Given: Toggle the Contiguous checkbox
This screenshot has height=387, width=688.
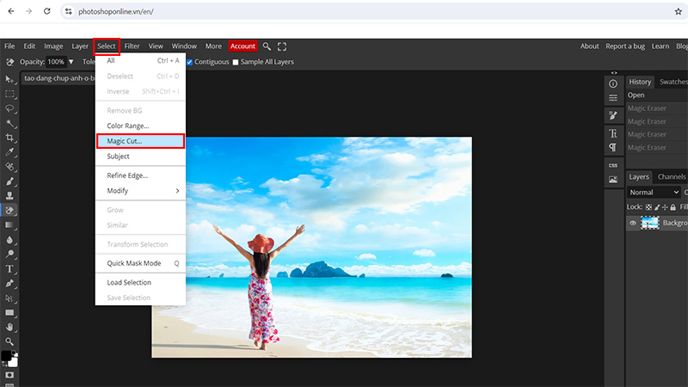Looking at the screenshot, I should click(189, 62).
